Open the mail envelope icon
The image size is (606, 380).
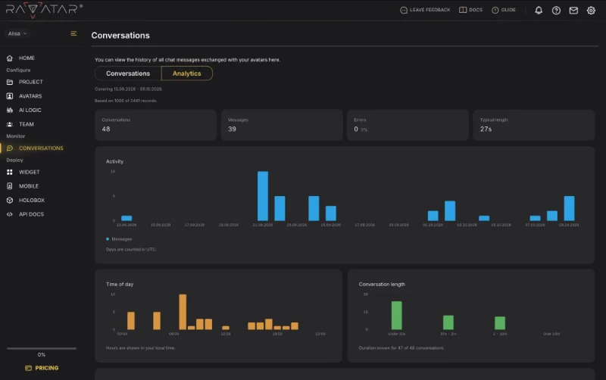point(573,11)
